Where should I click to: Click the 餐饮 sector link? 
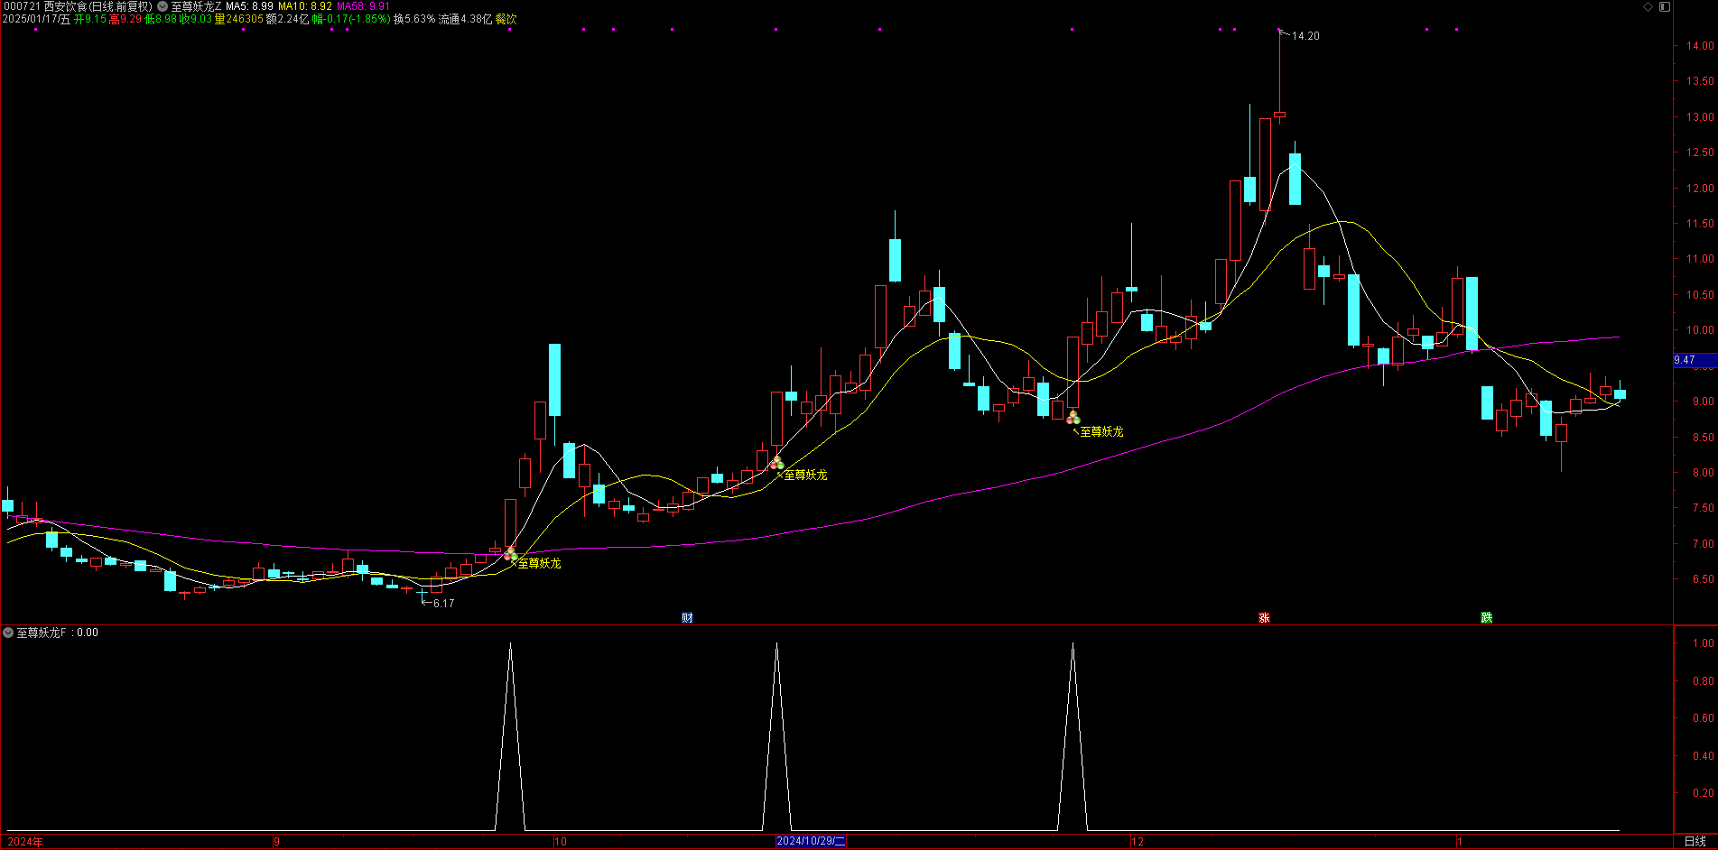point(506,19)
